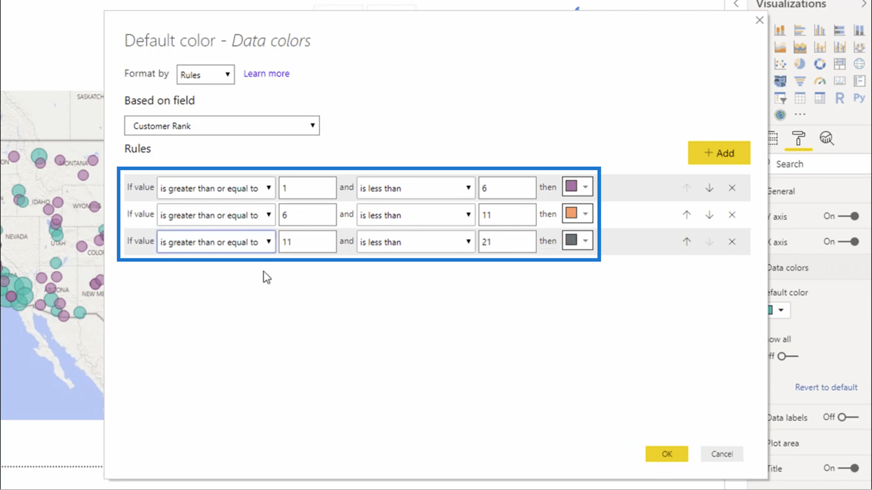This screenshot has height=490, width=872.
Task: Pick the gray color for third rule
Action: tap(577, 240)
